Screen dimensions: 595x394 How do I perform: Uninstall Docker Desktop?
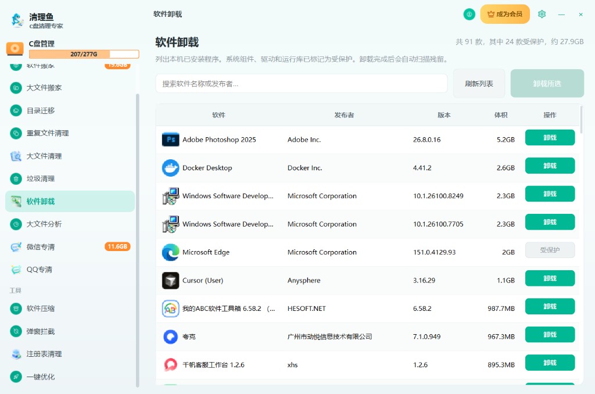tap(550, 166)
